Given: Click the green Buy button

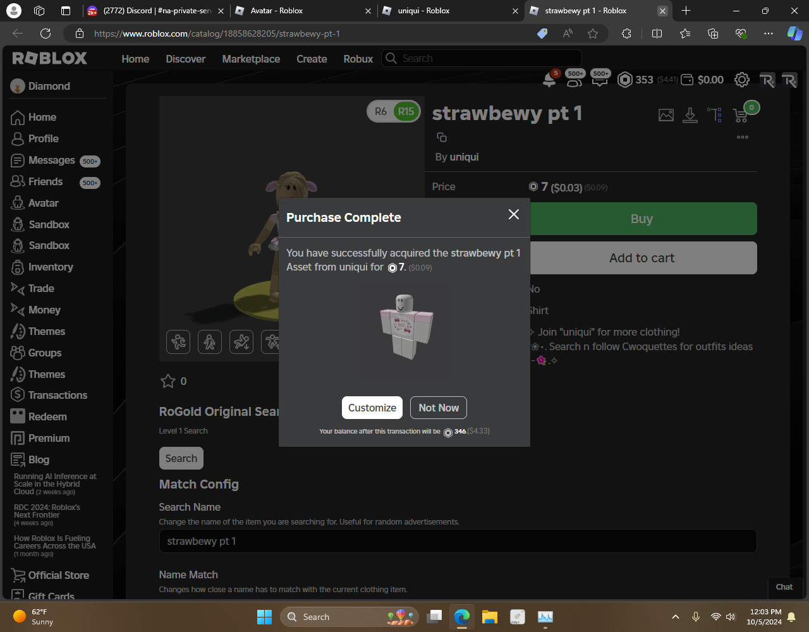Looking at the screenshot, I should coord(642,219).
